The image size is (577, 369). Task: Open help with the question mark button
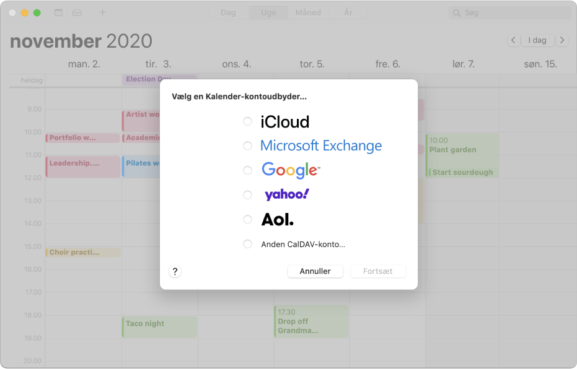tap(175, 272)
